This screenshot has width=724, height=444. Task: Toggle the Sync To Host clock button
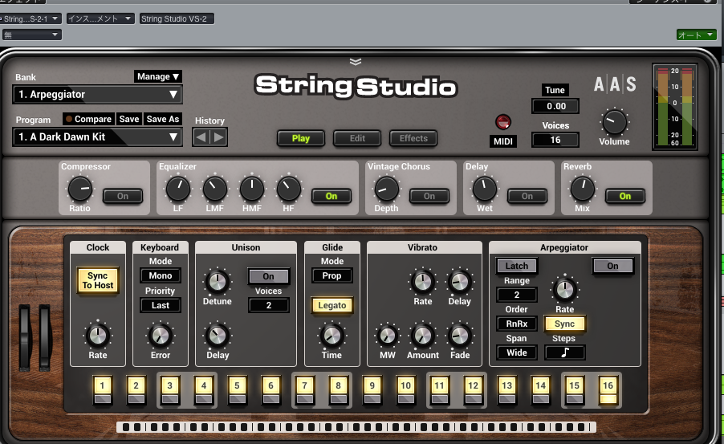97,280
